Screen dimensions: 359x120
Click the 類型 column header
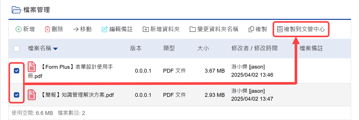tap(169, 48)
